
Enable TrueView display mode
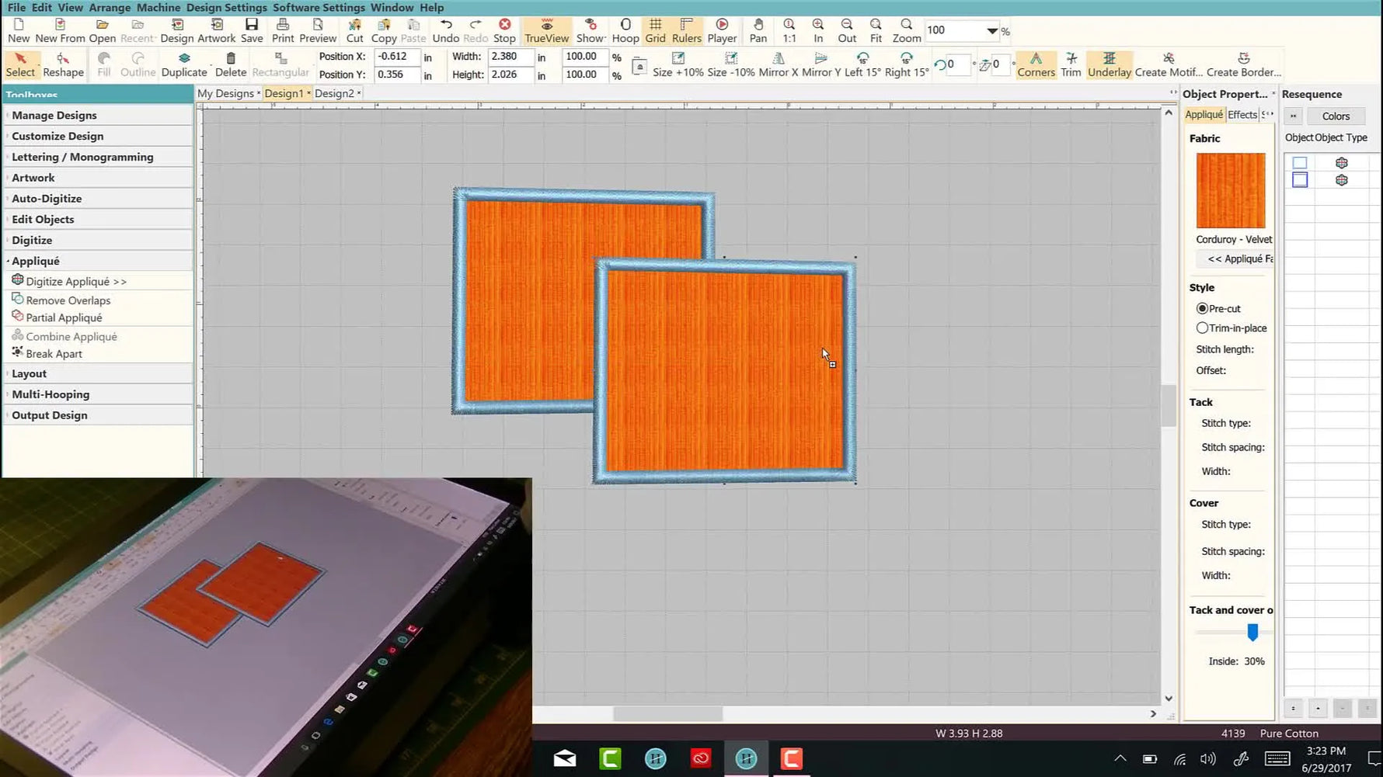(546, 29)
